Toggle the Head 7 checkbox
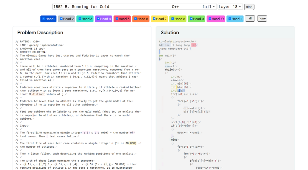Screen dimensions: 308x170 tap(154, 19)
